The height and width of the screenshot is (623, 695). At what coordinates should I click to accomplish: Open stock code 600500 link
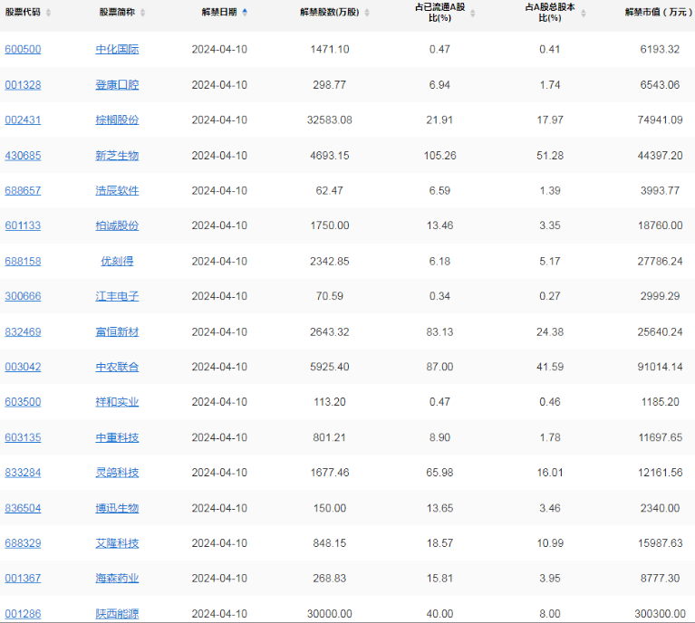click(x=23, y=49)
